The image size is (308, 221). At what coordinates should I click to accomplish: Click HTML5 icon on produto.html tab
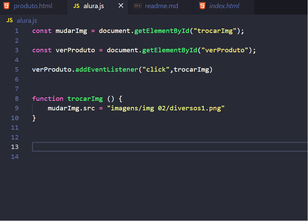(x=6, y=6)
